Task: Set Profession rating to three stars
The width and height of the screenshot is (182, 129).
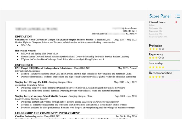Action: pos(157,49)
